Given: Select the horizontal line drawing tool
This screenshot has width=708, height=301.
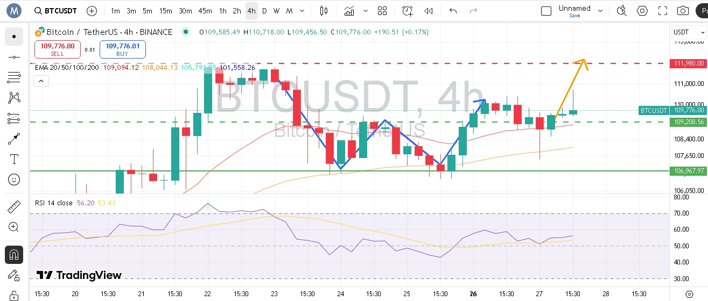Looking at the screenshot, I should [x=14, y=57].
